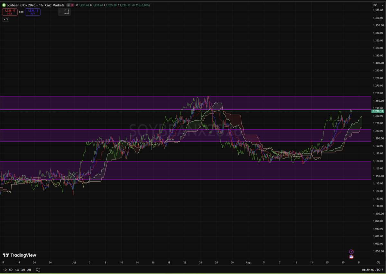This screenshot has width=386, height=274.
Task: Click the purple lightning event marker
Action: [351, 251]
